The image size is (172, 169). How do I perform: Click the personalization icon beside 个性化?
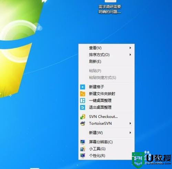tap(83, 156)
